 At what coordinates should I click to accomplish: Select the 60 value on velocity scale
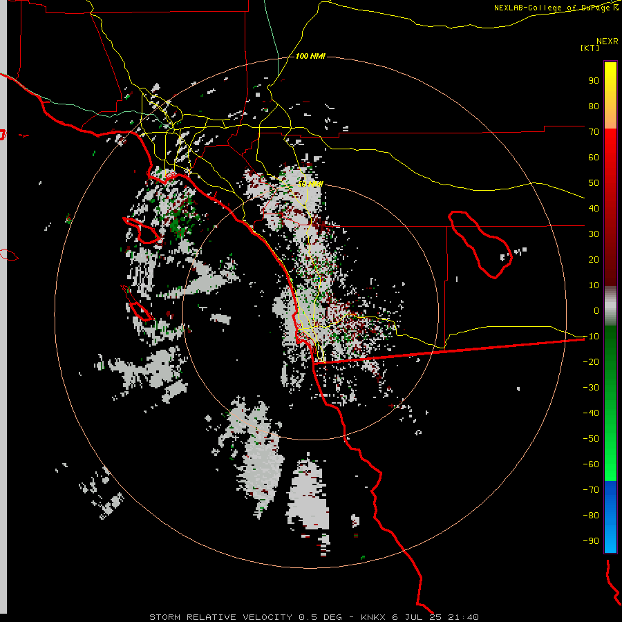(594, 157)
